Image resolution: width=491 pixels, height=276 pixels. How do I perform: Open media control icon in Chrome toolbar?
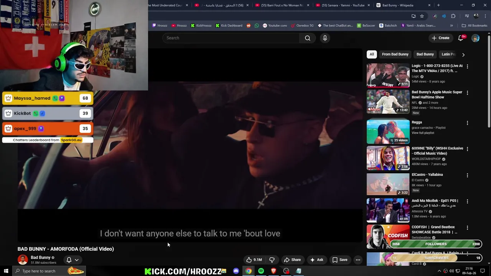tap(466, 16)
